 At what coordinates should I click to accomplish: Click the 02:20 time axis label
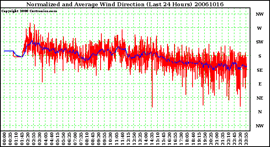click(28, 139)
